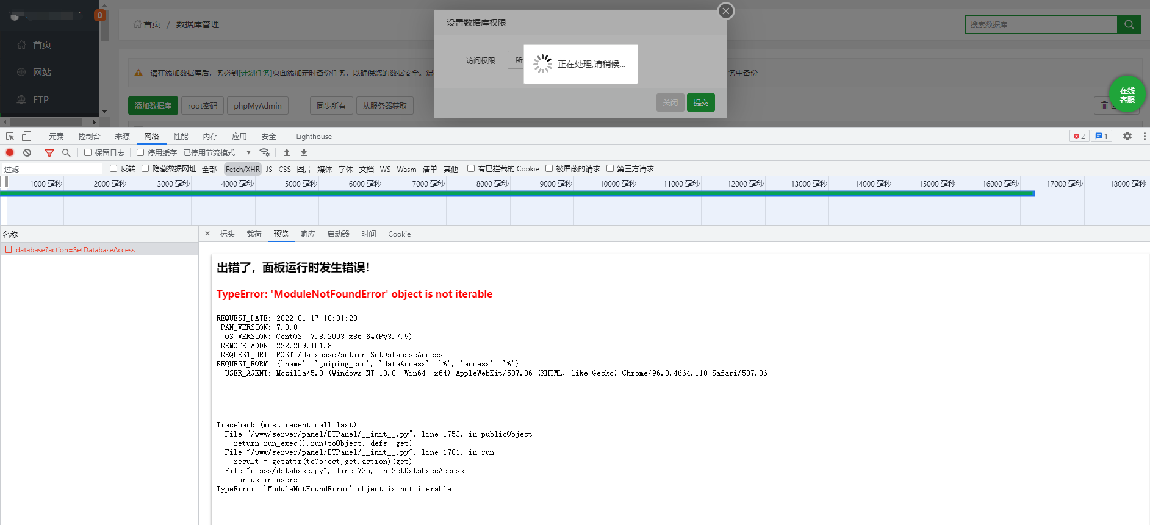Screen dimensions: 1150x525
Task: Open the FTP sidebar item
Action: tap(41, 99)
